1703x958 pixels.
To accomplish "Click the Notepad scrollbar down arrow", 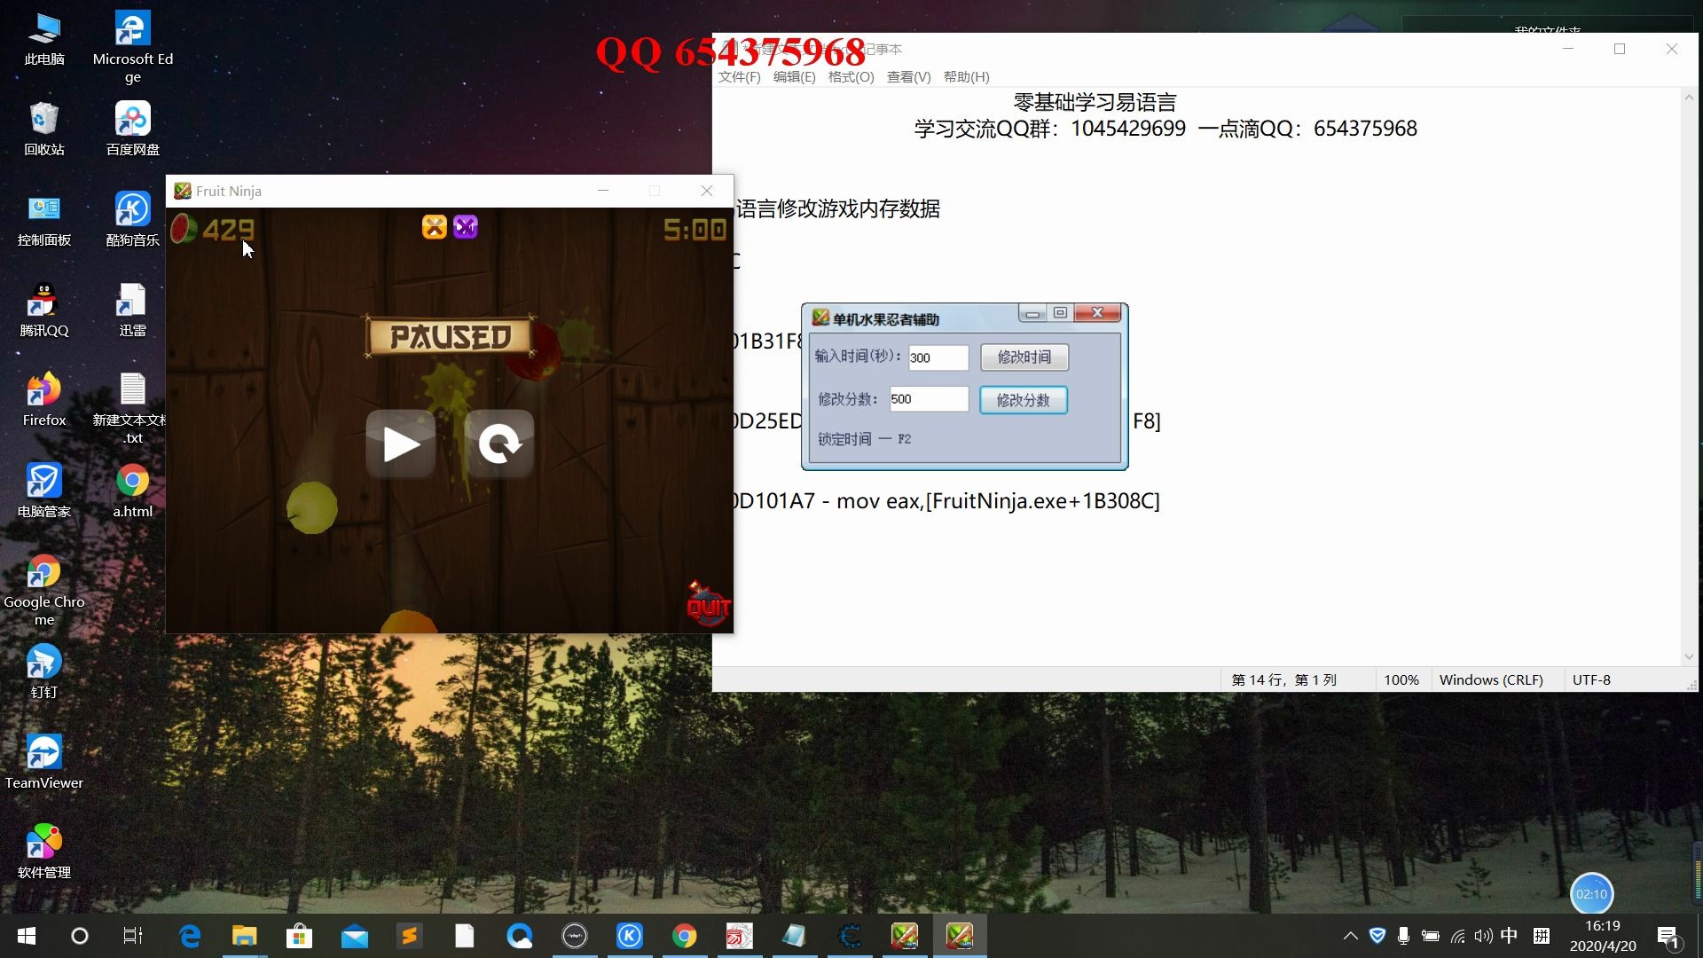I will [x=1689, y=656].
